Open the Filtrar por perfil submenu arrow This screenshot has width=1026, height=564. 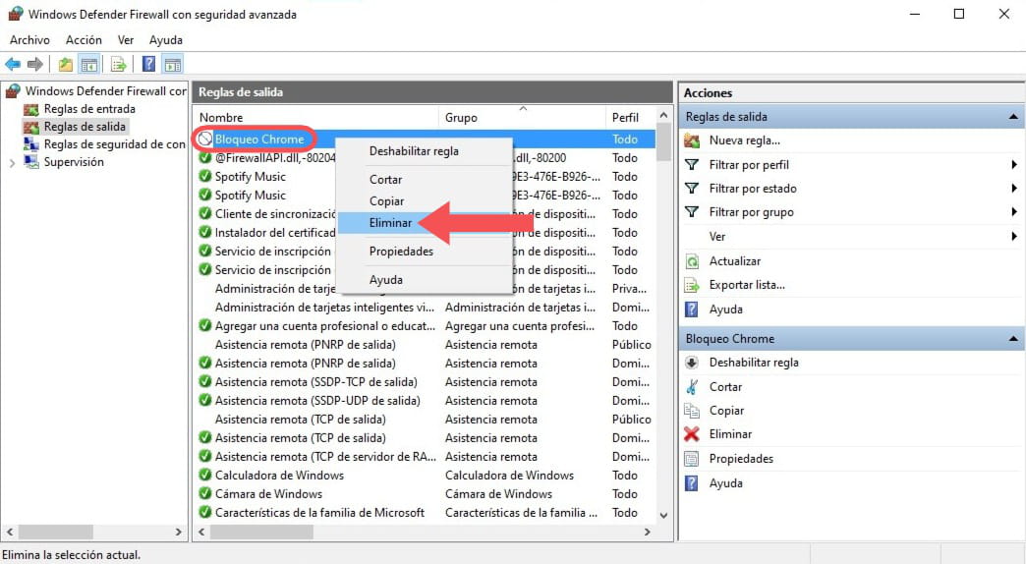tap(1013, 165)
